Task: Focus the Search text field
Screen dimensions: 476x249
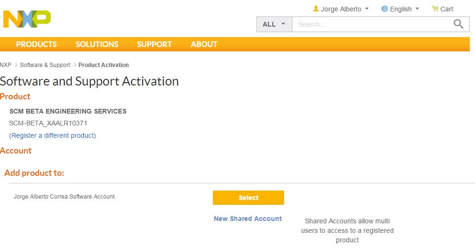Action: point(371,24)
